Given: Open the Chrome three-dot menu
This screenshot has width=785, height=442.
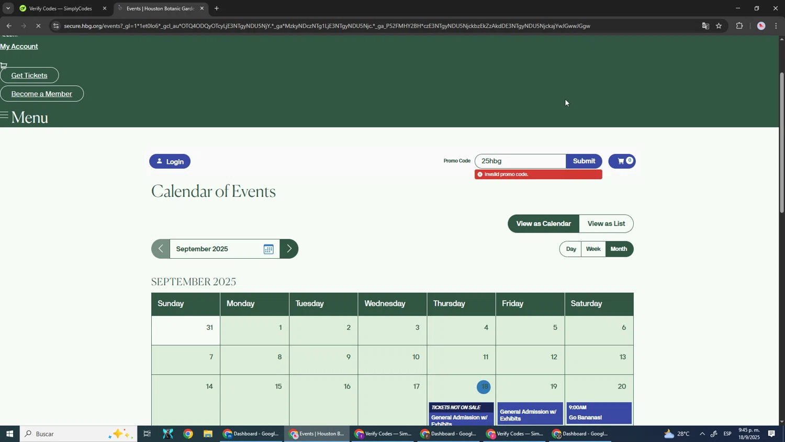Looking at the screenshot, I should click(x=776, y=26).
